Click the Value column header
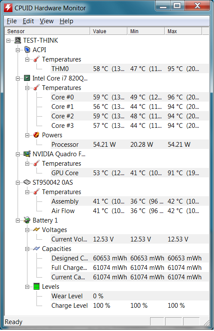214x331 pixels. coord(109,31)
